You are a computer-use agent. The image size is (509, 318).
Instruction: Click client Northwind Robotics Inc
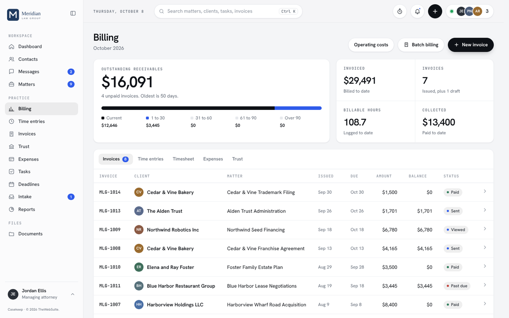[173, 230]
